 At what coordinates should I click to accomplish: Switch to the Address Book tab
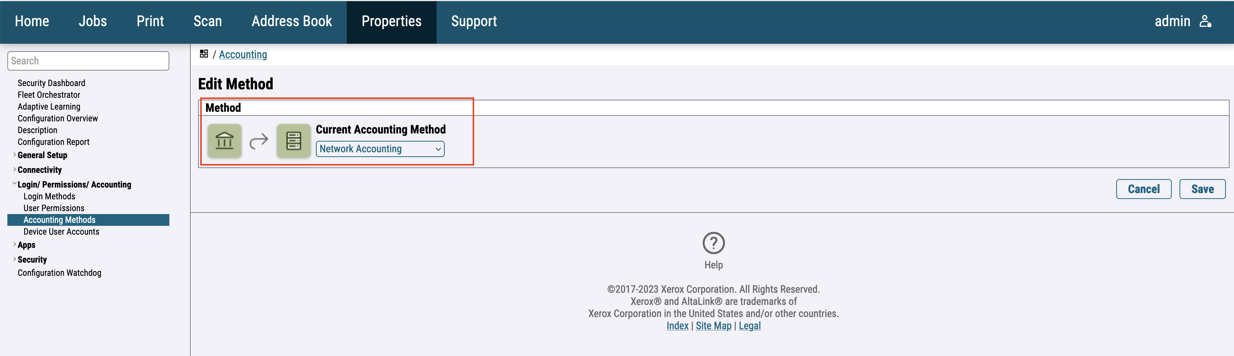[x=292, y=21]
